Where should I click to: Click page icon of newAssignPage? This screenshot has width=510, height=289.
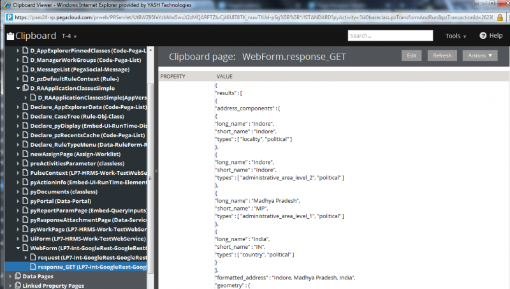(25, 154)
